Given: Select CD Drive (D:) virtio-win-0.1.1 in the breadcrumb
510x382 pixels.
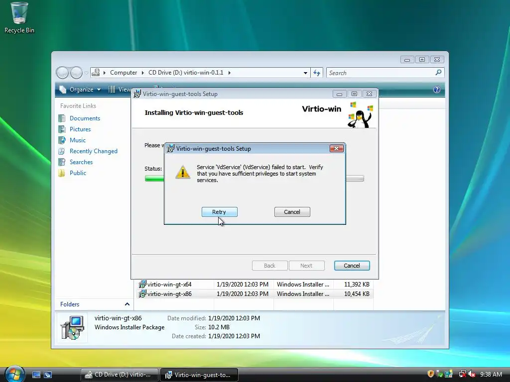Looking at the screenshot, I should [186, 73].
